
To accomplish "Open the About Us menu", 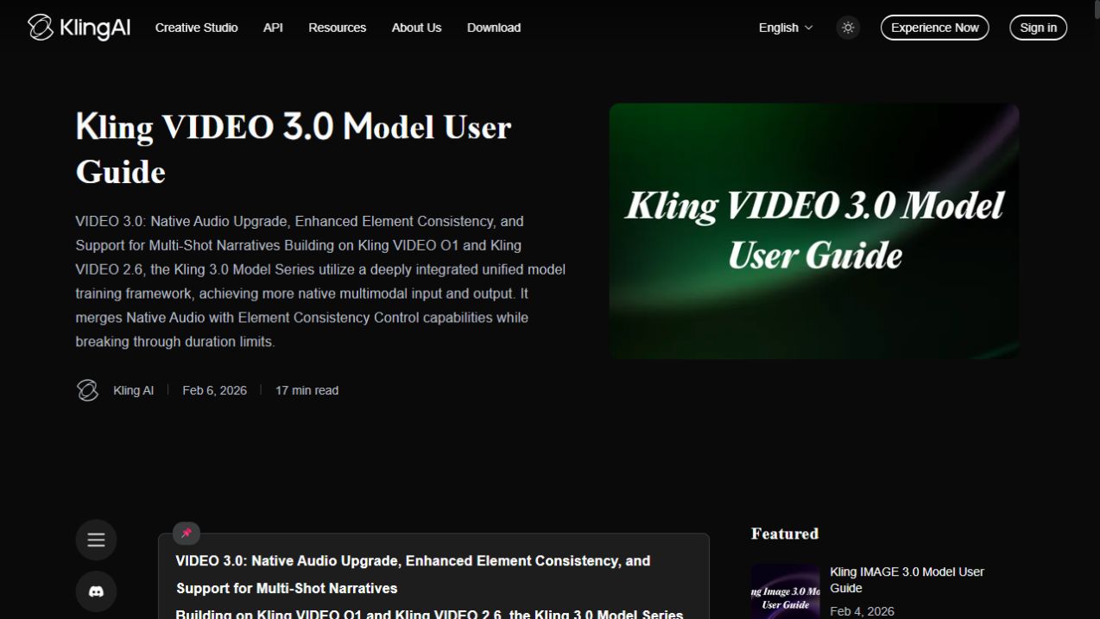I will (416, 28).
